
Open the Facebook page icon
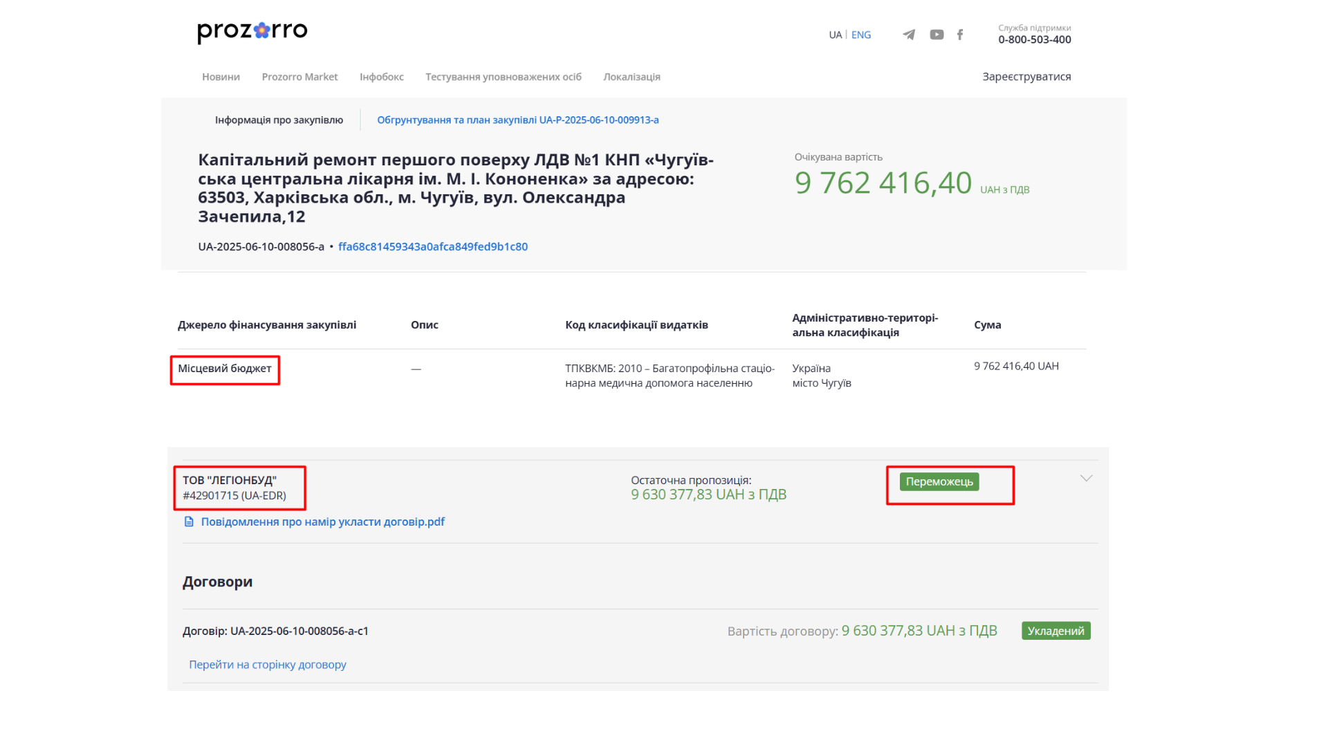coord(960,35)
